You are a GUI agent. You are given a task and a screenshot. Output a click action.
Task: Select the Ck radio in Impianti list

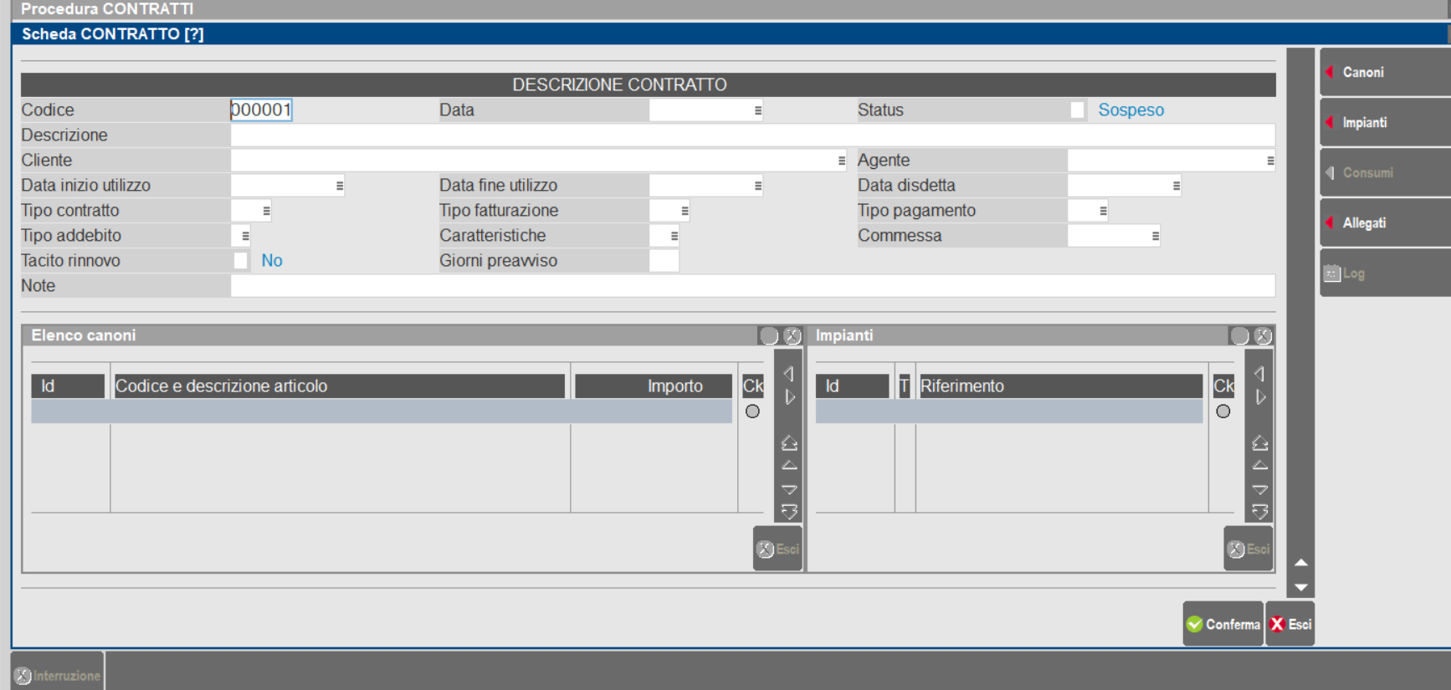pyautogui.click(x=1223, y=411)
